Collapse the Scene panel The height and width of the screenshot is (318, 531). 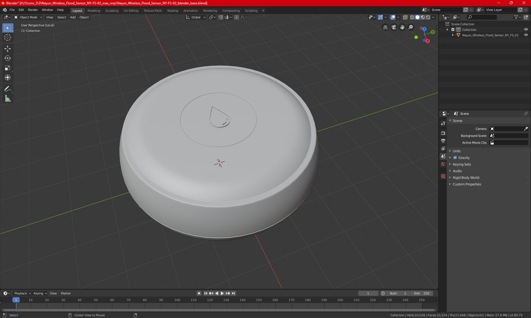coord(457,121)
